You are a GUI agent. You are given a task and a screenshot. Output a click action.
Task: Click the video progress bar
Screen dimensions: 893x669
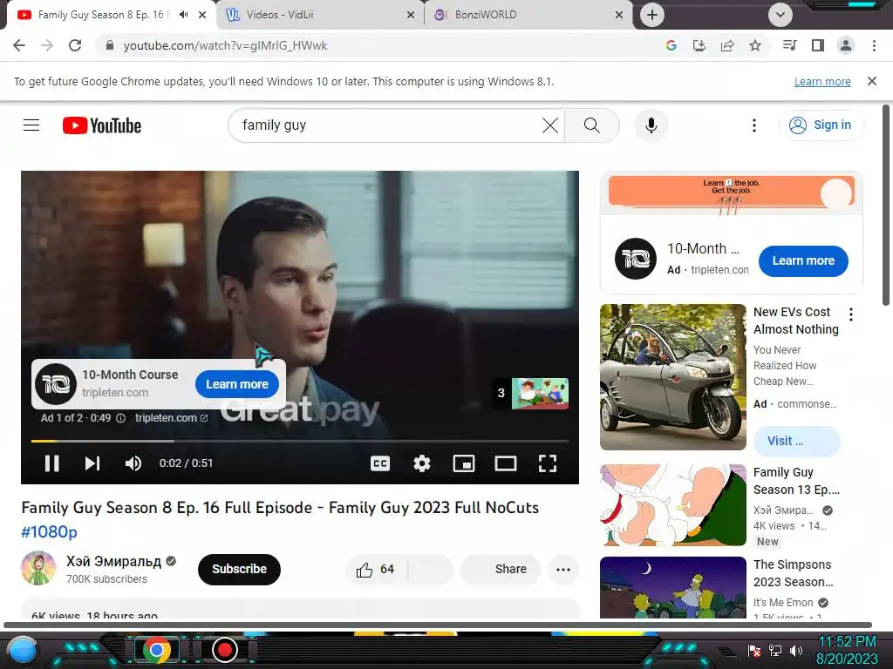pyautogui.click(x=300, y=441)
